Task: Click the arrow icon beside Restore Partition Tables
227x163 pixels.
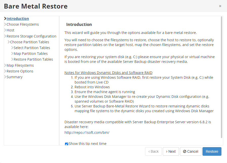Action: pos(12,59)
